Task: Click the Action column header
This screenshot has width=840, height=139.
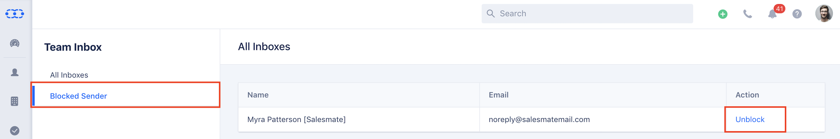Action: 747,95
